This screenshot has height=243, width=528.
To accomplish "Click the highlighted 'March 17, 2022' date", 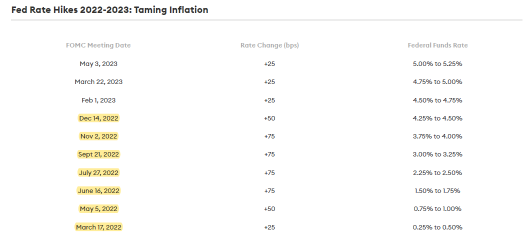I will click(x=98, y=227).
